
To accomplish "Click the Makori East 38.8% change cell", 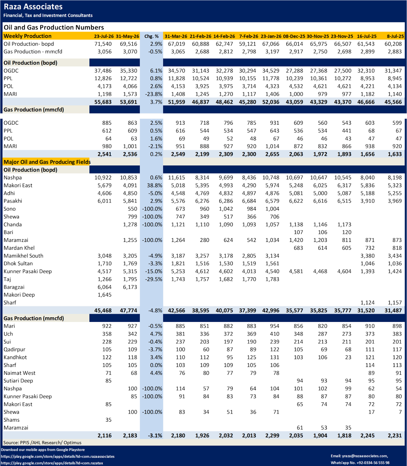I will 154,185.
